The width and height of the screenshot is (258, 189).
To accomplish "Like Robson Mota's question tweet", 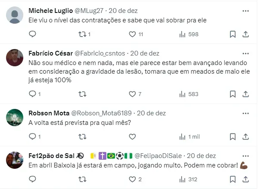I will (x=132, y=137).
